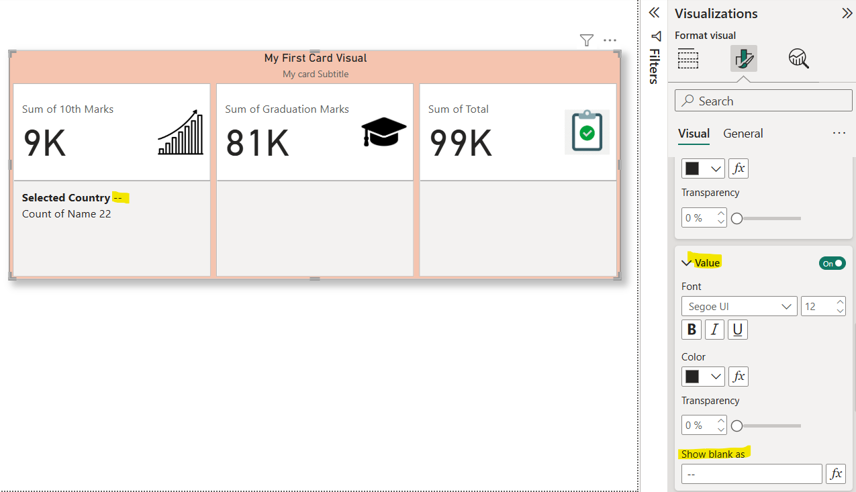Image resolution: width=856 pixels, height=492 pixels.
Task: Click the fx button below Value color
Action: point(738,377)
